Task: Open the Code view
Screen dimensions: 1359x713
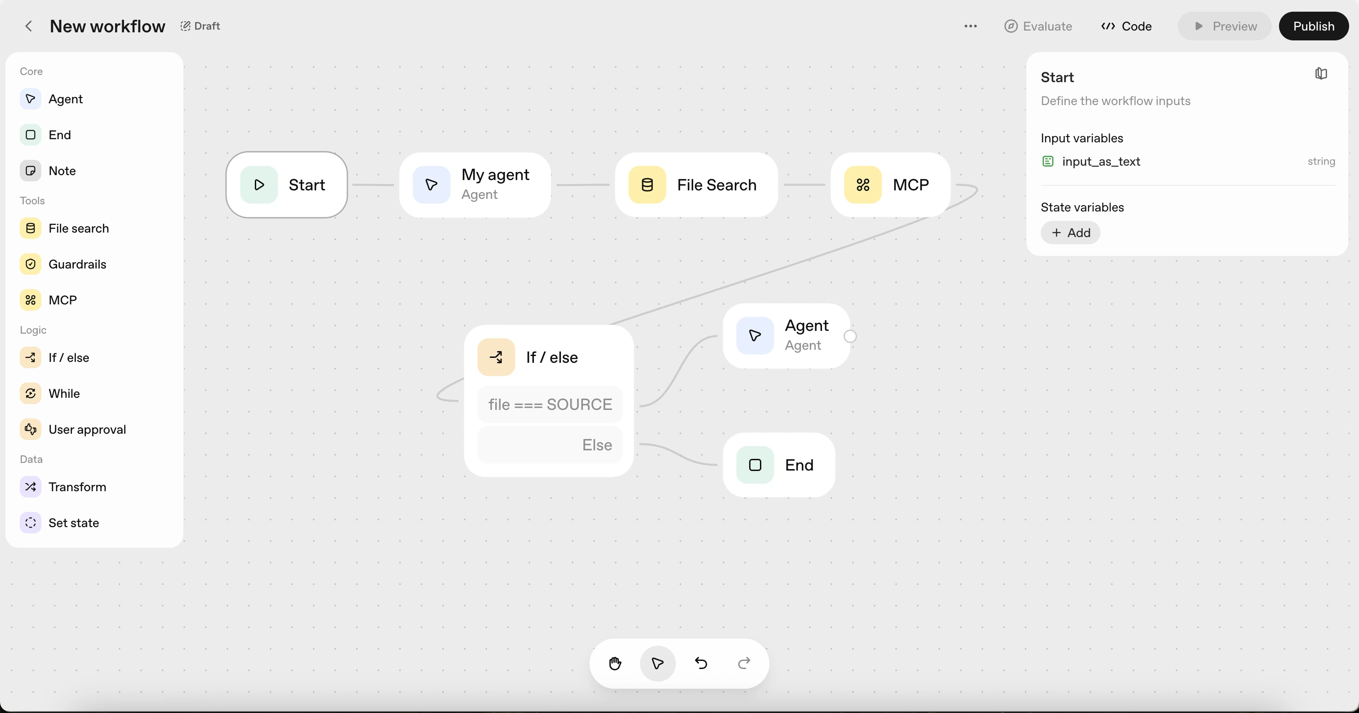Action: [x=1126, y=26]
